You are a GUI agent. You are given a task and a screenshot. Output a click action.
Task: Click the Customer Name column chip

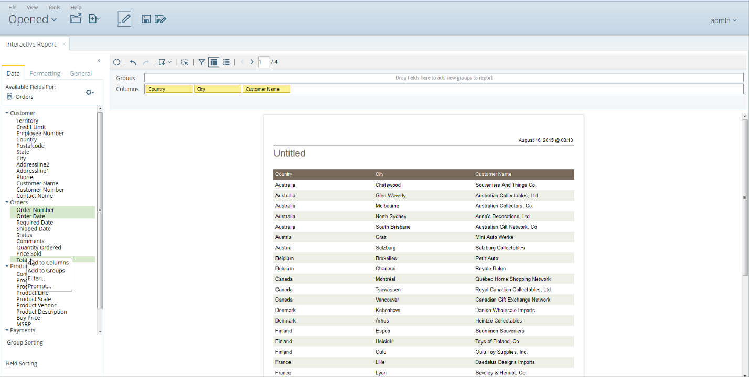click(x=266, y=89)
